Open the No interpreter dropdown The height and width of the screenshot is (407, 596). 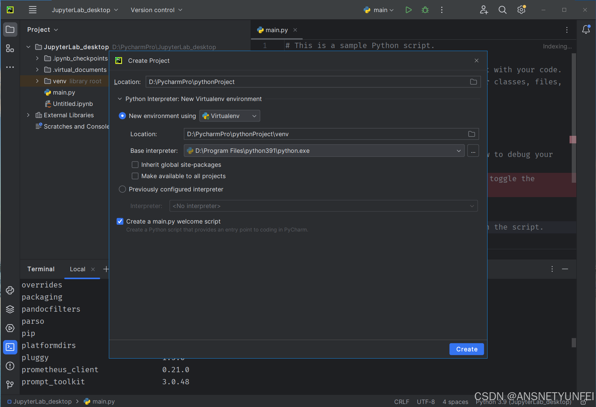324,206
